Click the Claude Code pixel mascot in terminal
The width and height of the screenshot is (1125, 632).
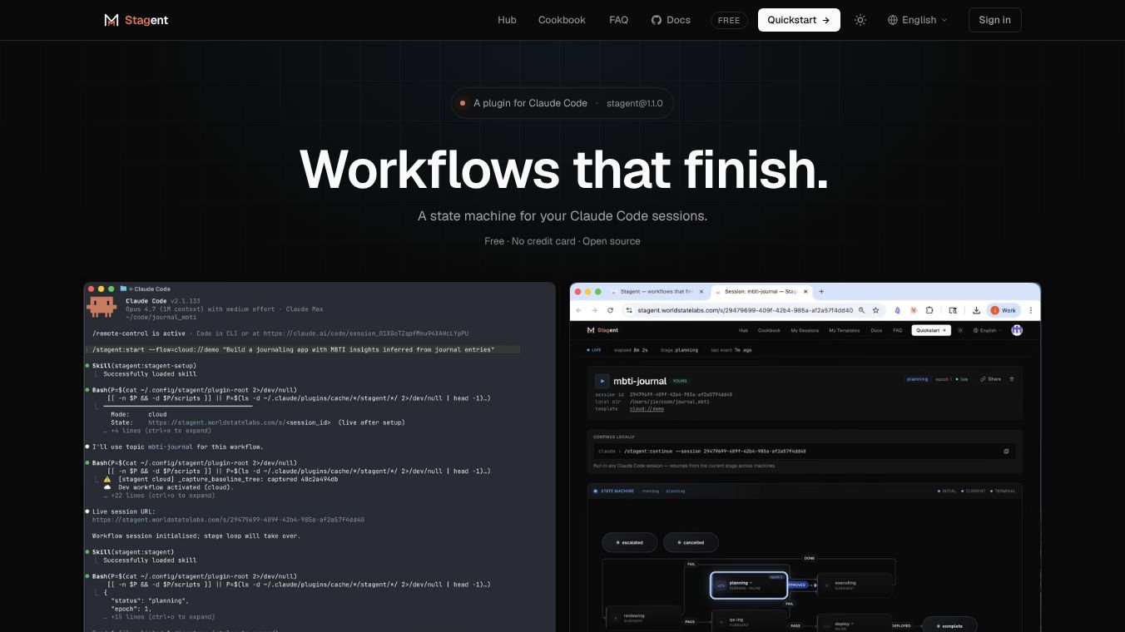(x=102, y=306)
